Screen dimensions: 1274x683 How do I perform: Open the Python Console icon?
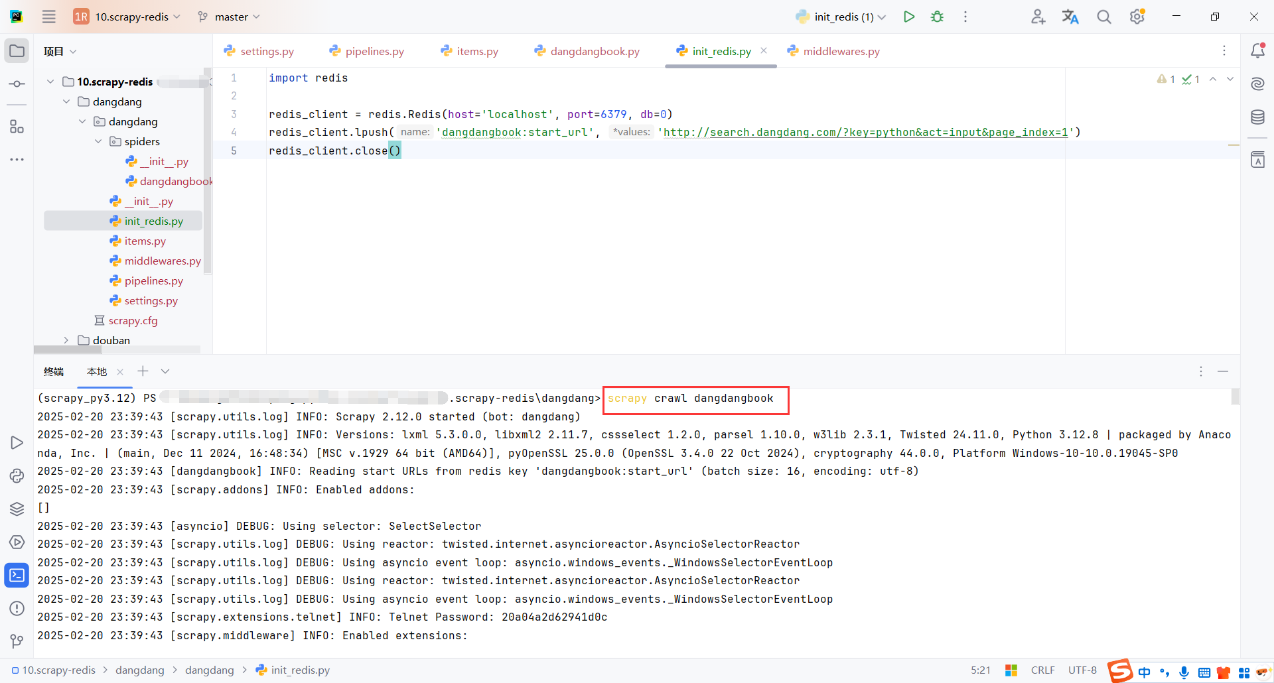(17, 475)
